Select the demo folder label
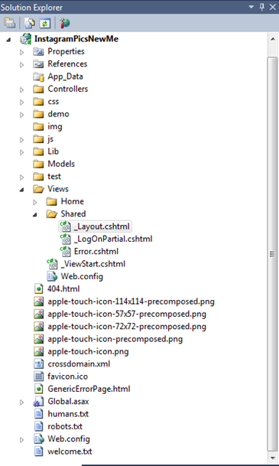This screenshot has width=279, height=466. (58, 114)
